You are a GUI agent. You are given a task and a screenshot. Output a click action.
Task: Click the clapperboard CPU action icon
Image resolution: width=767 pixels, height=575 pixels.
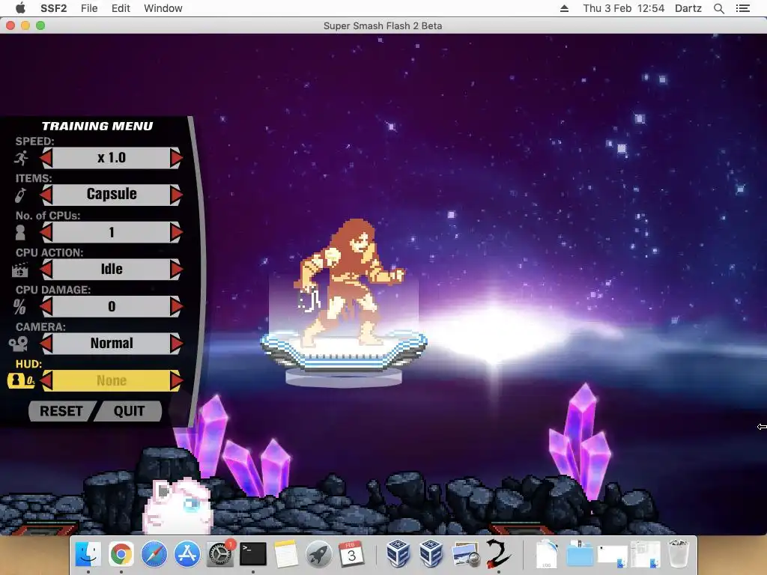tap(19, 270)
